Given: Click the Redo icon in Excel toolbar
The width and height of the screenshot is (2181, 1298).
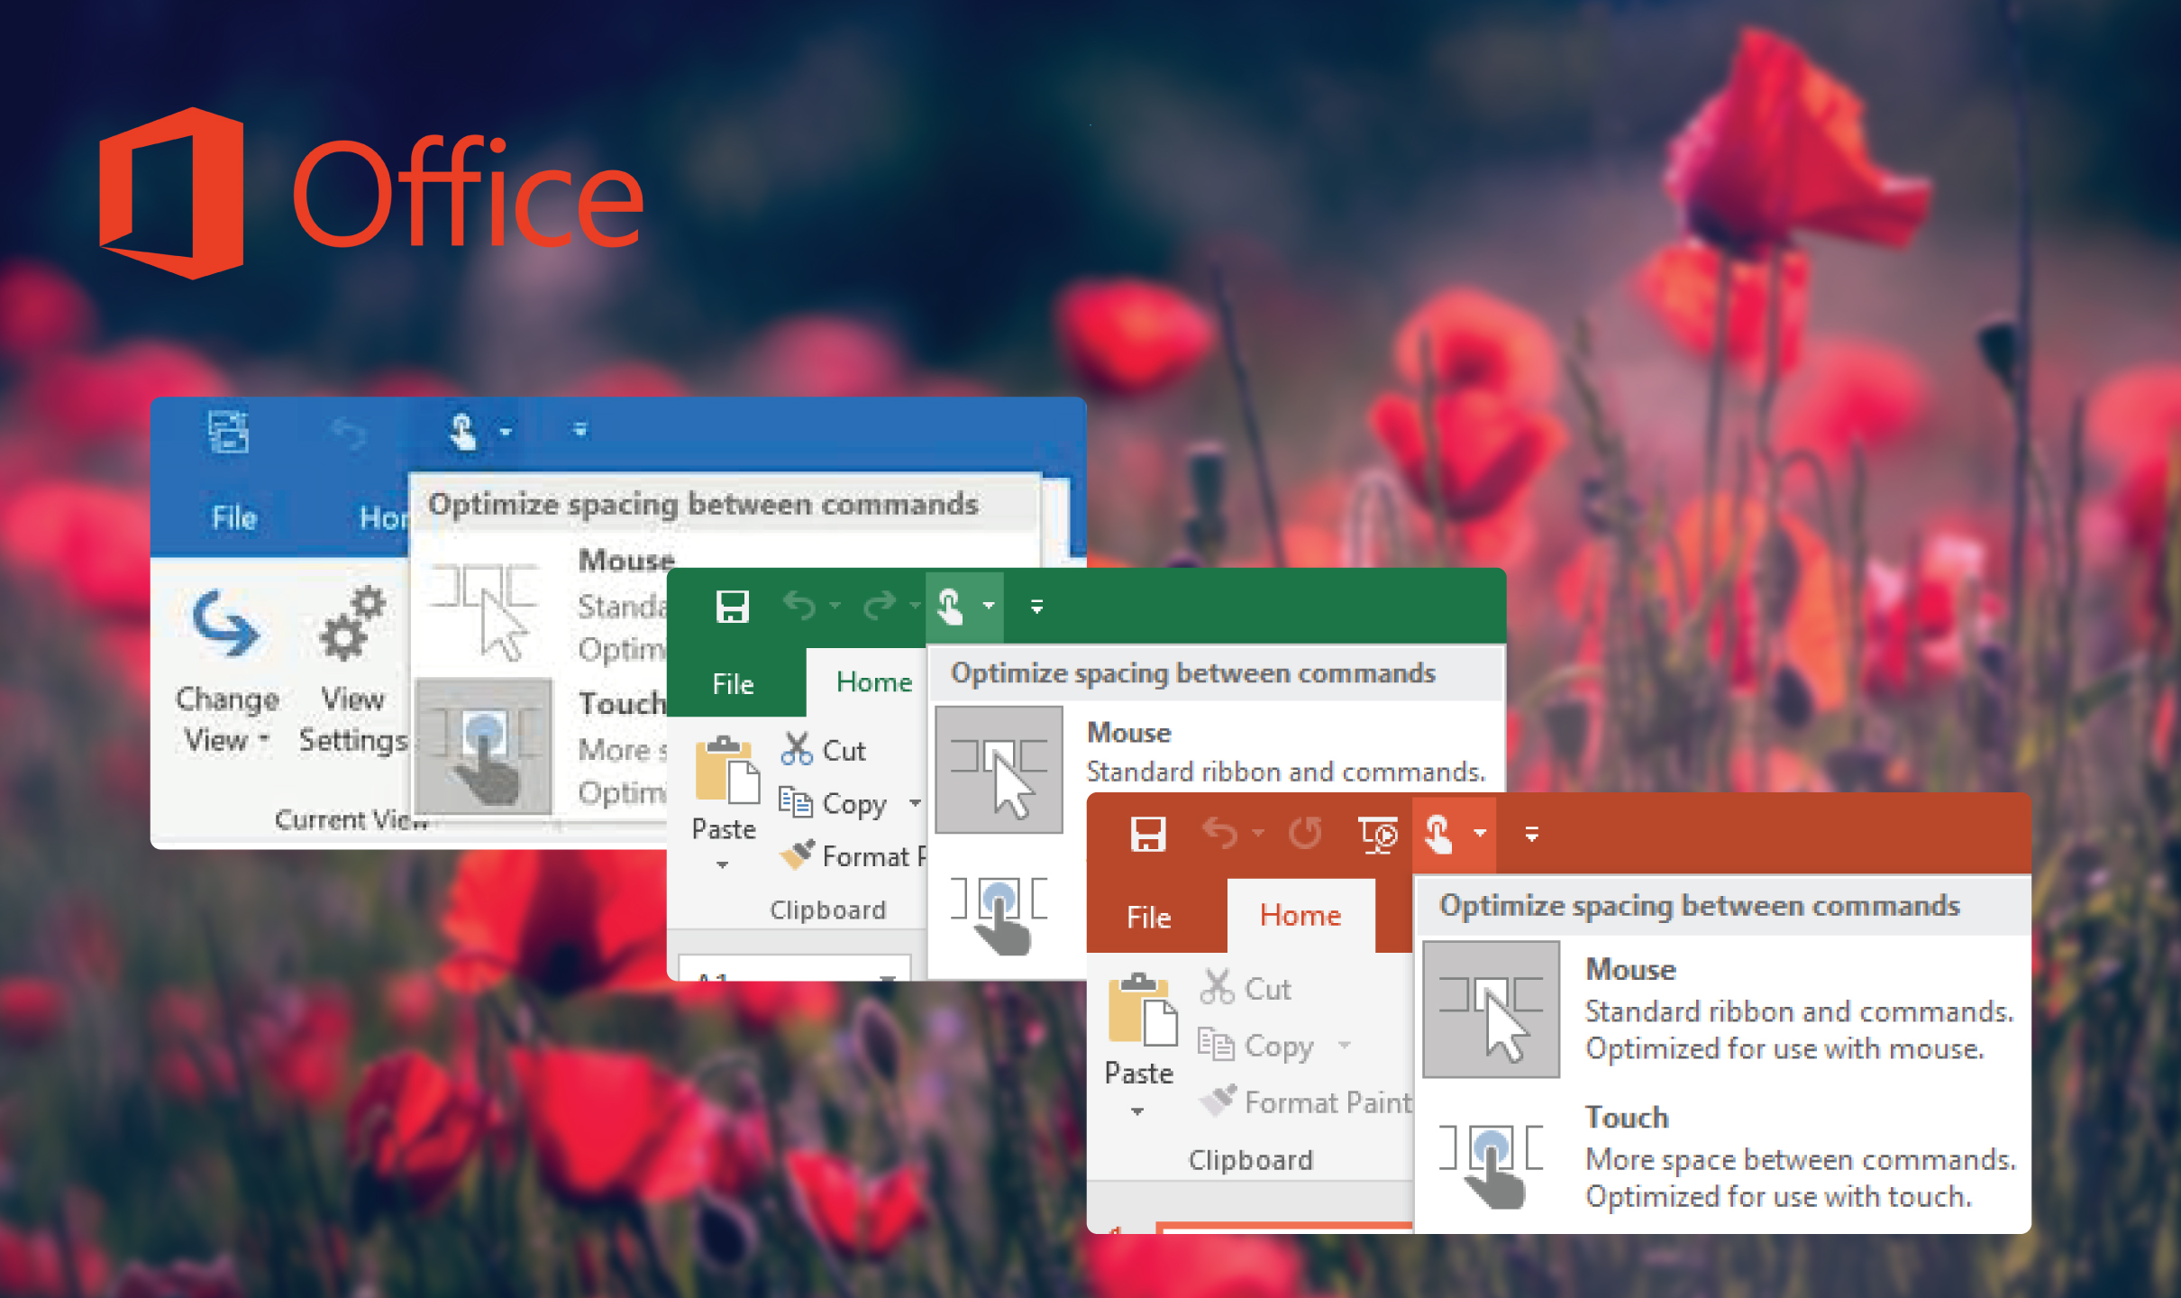Looking at the screenshot, I should tap(880, 605).
